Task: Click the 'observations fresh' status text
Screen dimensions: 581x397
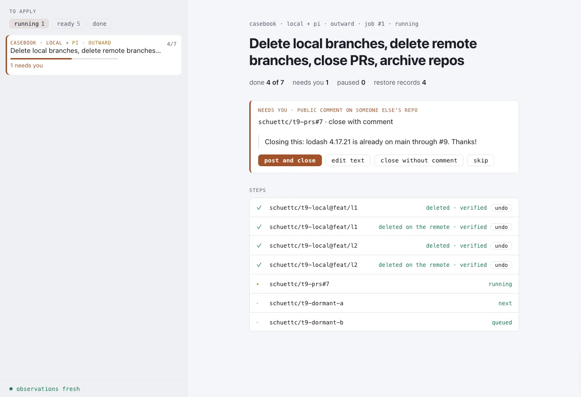Action: (x=48, y=389)
